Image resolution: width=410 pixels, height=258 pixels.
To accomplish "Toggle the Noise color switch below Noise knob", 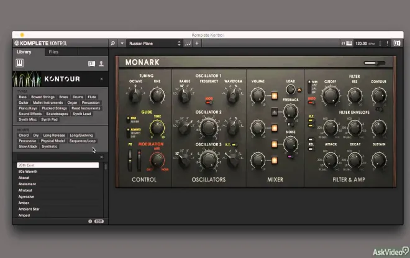I will pyautogui.click(x=289, y=157).
